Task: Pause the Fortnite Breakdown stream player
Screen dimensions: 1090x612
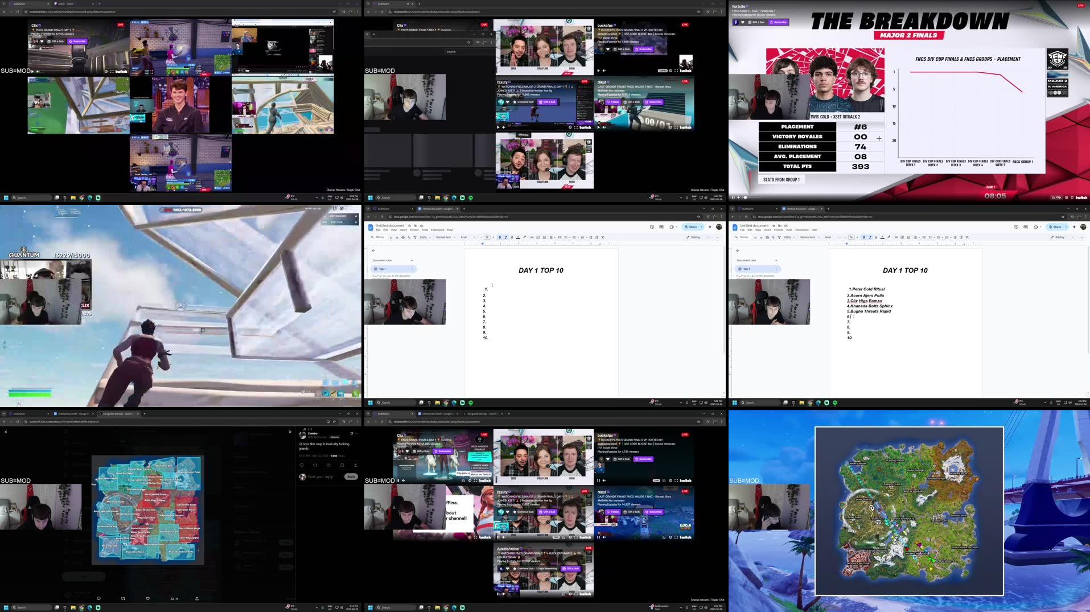Action: pyautogui.click(x=733, y=198)
